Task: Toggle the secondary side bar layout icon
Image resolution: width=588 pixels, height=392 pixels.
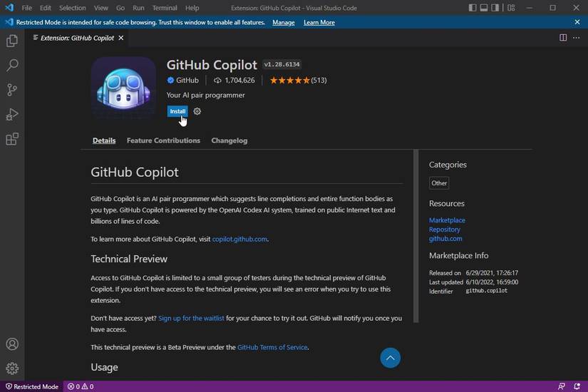Action: [495, 8]
